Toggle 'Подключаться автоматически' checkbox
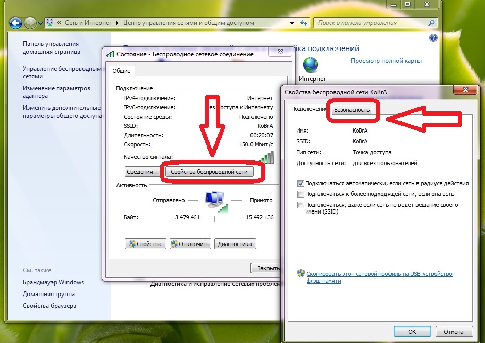 (x=300, y=183)
